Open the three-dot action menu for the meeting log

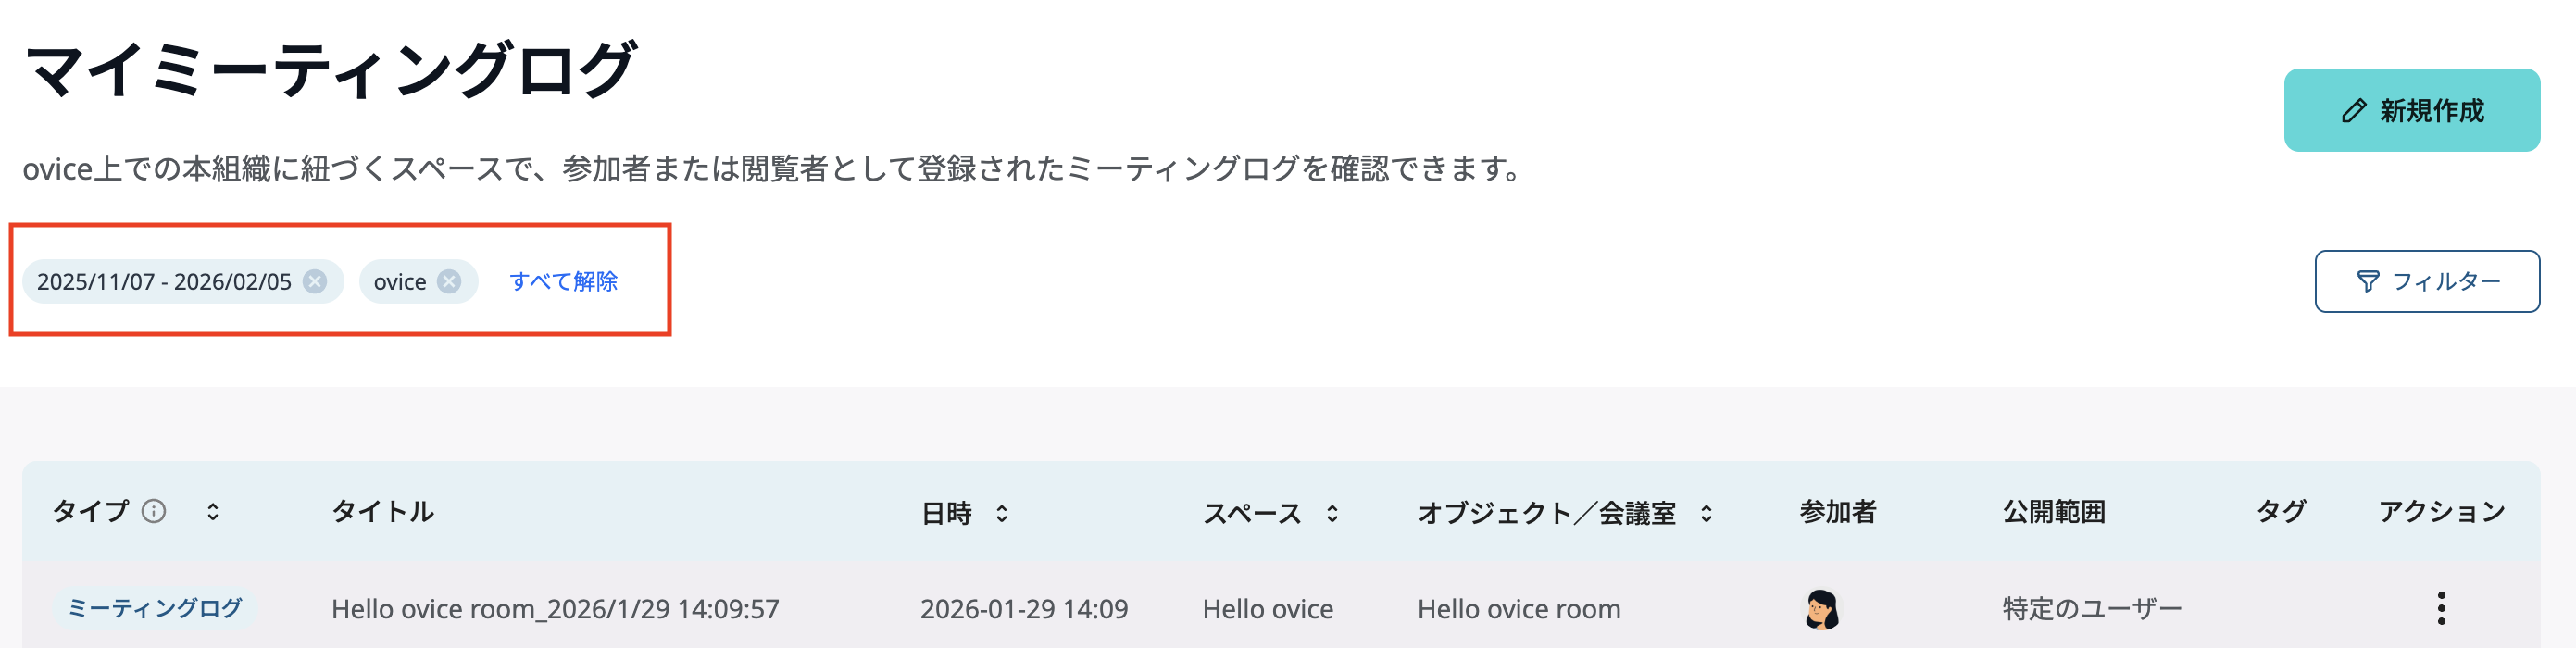tap(2444, 607)
